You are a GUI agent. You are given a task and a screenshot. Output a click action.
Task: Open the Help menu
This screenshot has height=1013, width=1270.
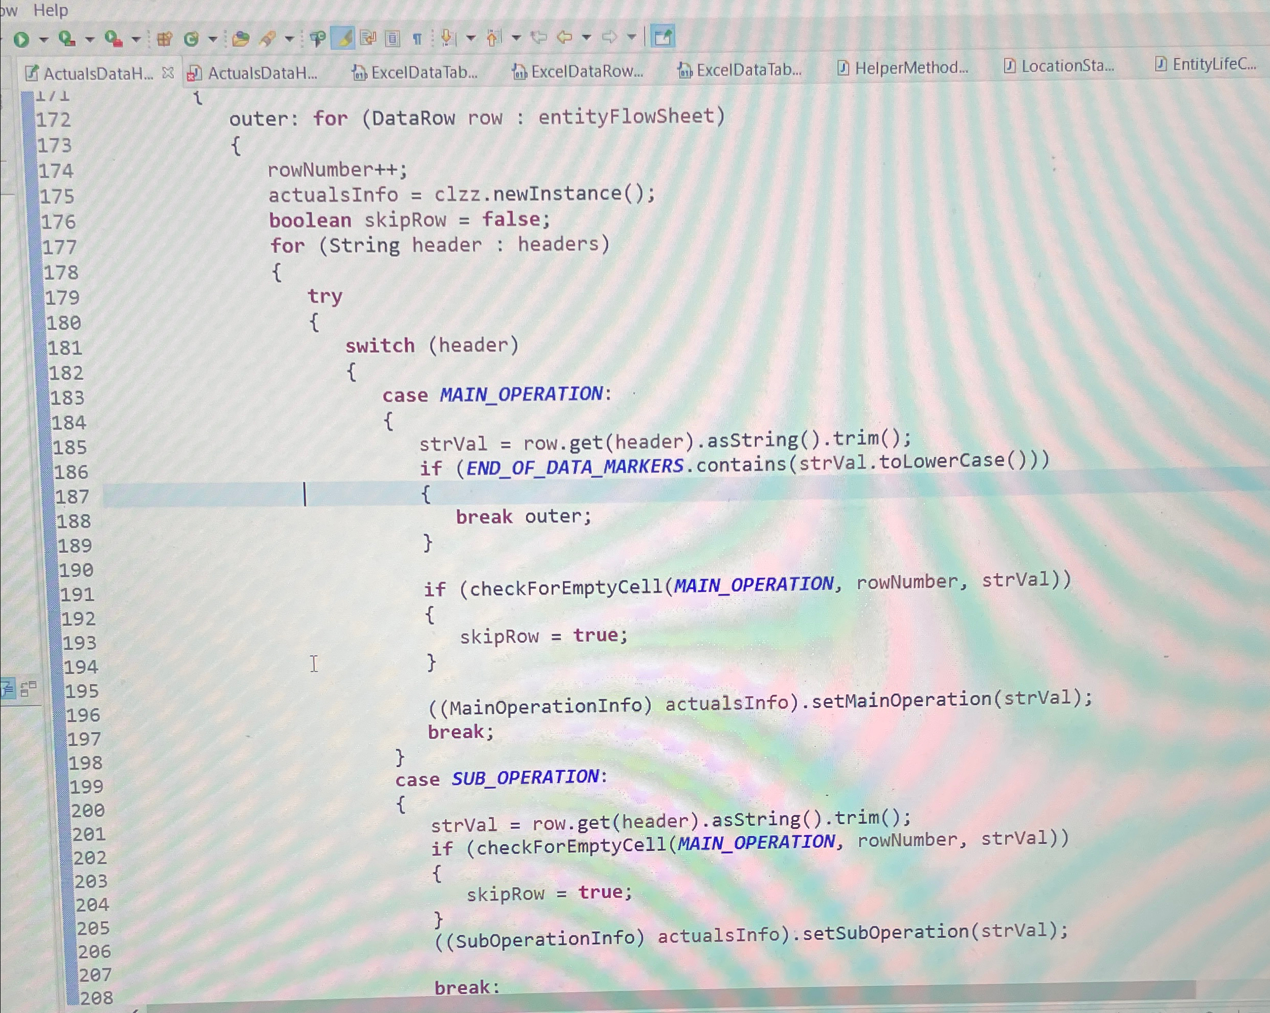click(x=51, y=10)
